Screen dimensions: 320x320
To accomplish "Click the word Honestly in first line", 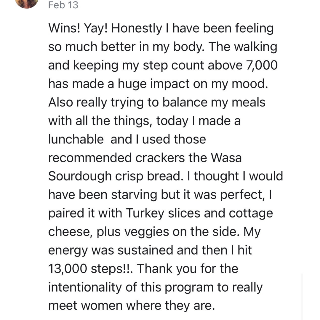I will 137,28.
